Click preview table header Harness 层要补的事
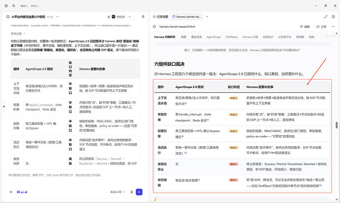The image size is (340, 203). tap(260, 87)
